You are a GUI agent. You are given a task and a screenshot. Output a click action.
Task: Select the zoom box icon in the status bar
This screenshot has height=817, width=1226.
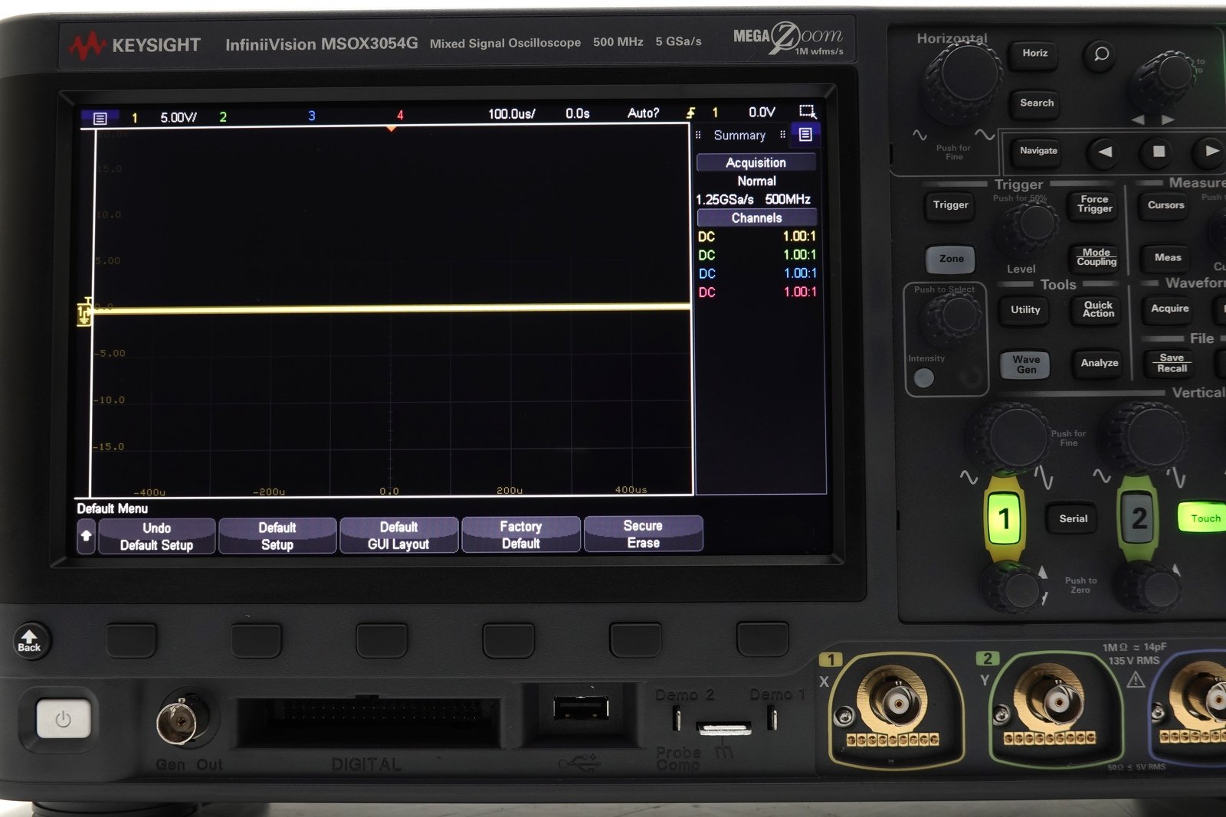coord(807,112)
